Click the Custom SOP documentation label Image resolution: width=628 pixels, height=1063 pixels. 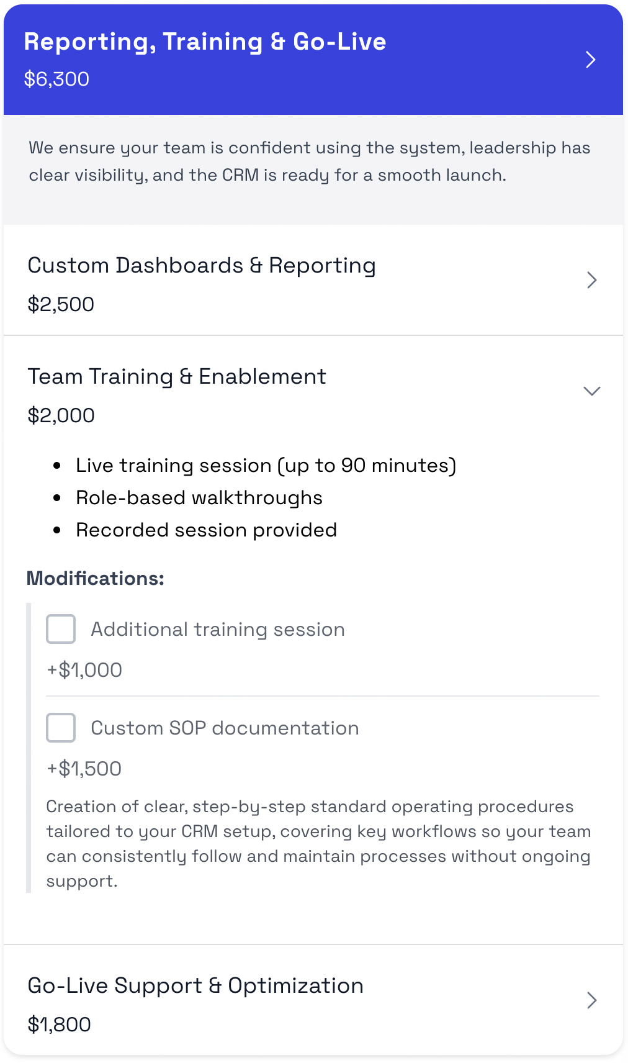pyautogui.click(x=225, y=728)
